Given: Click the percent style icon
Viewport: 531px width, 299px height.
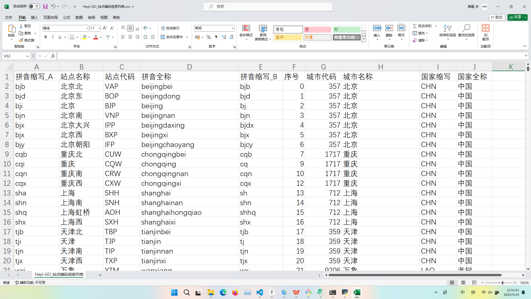Looking at the screenshot, I should pos(209,37).
